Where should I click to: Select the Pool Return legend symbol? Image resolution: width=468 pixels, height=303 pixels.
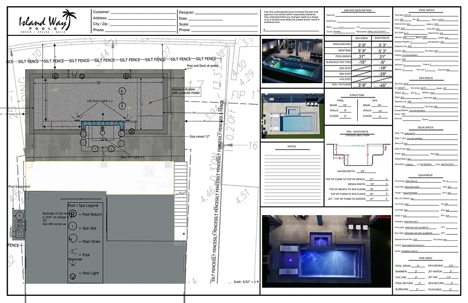click(x=73, y=214)
